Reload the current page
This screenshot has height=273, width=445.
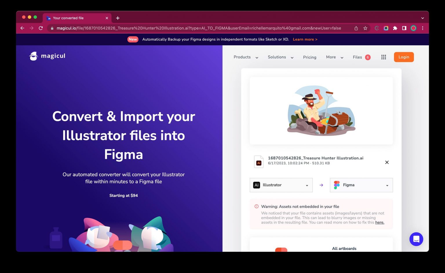41,28
